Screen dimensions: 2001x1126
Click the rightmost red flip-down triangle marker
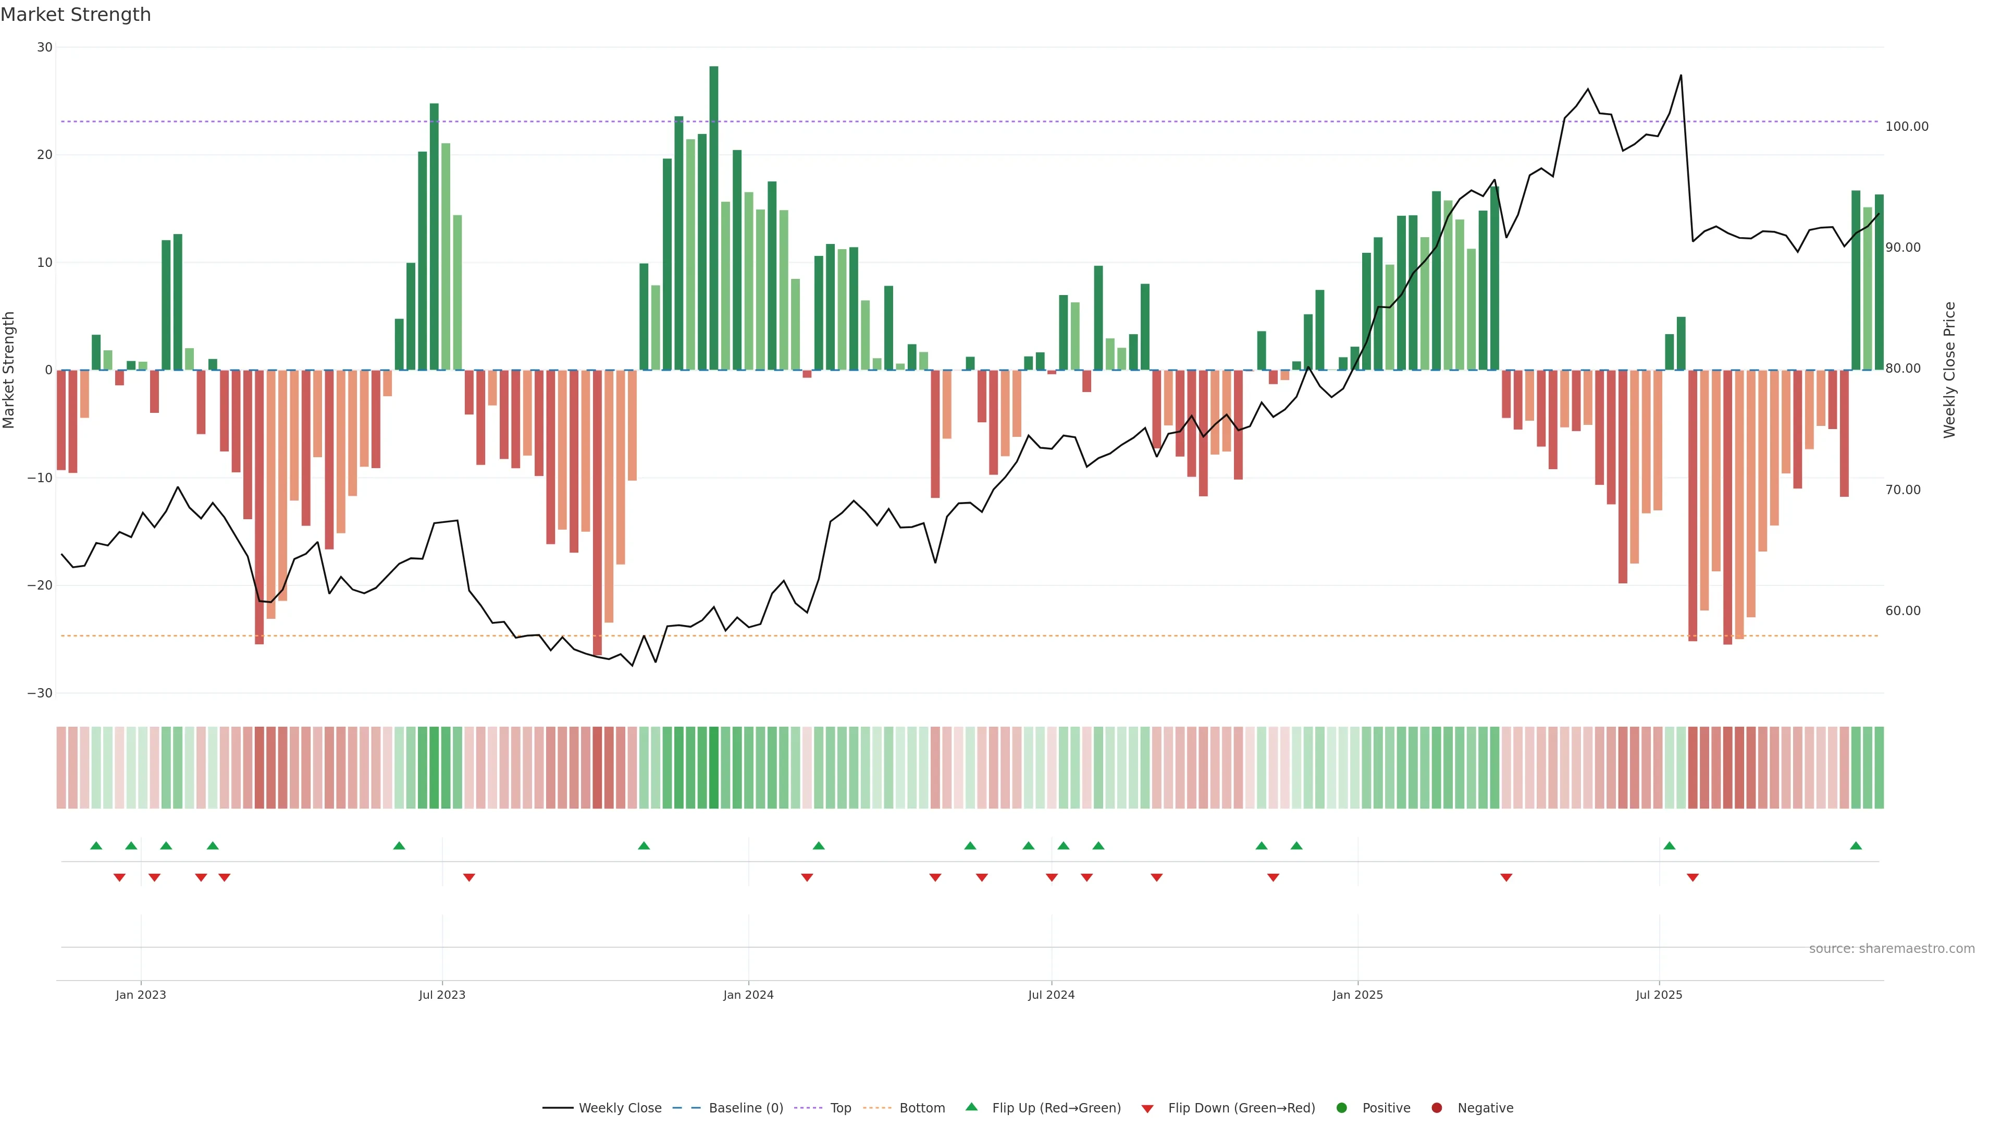coord(1693,877)
